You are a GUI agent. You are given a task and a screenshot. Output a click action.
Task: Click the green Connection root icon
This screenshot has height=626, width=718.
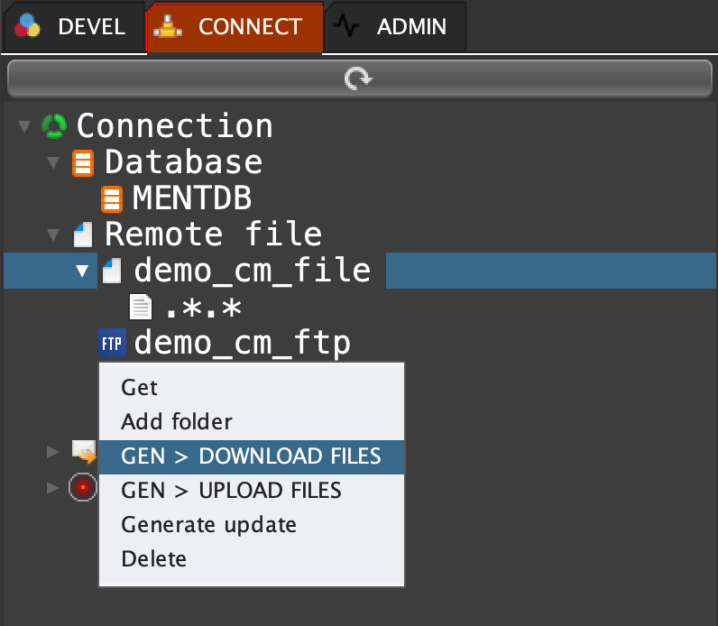[x=55, y=126]
